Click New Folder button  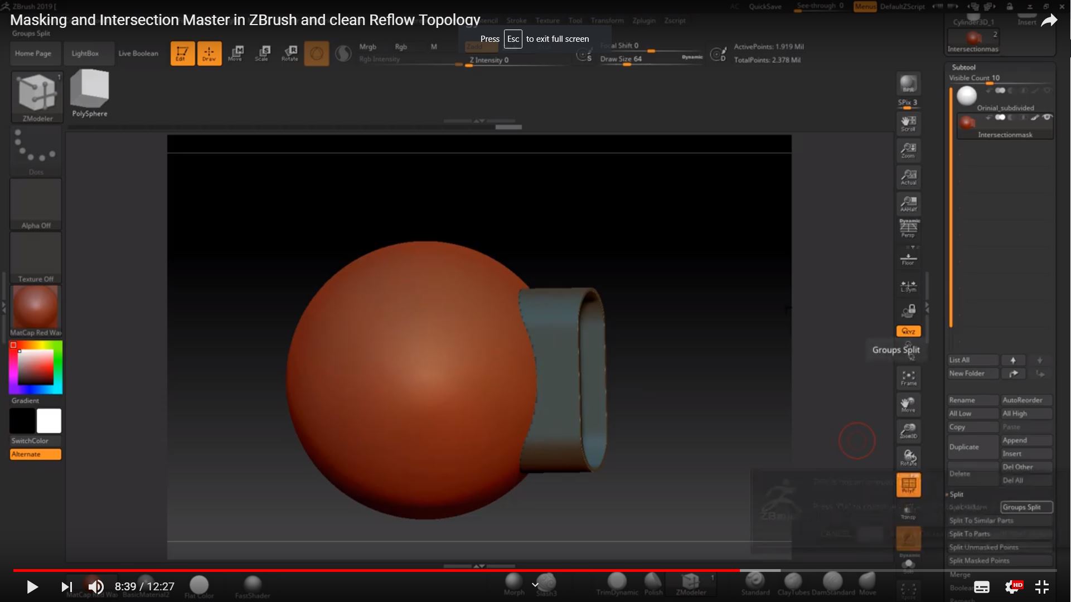(973, 373)
